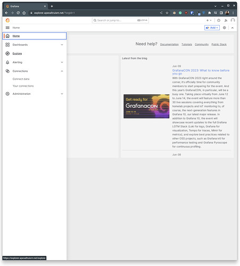
Task: Toggle top search bar collapse chevron
Action: click(233, 28)
